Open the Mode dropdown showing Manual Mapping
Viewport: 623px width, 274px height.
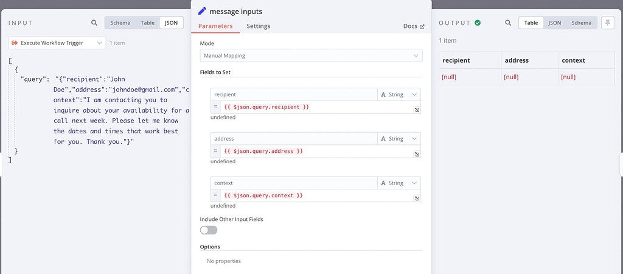(x=311, y=55)
